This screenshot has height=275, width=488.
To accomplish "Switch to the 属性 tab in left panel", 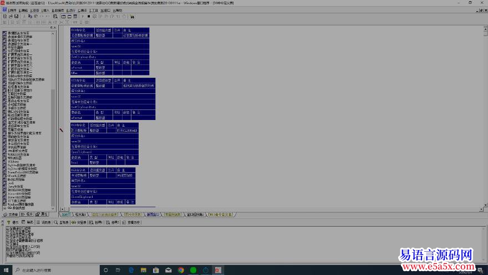I will point(43,214).
